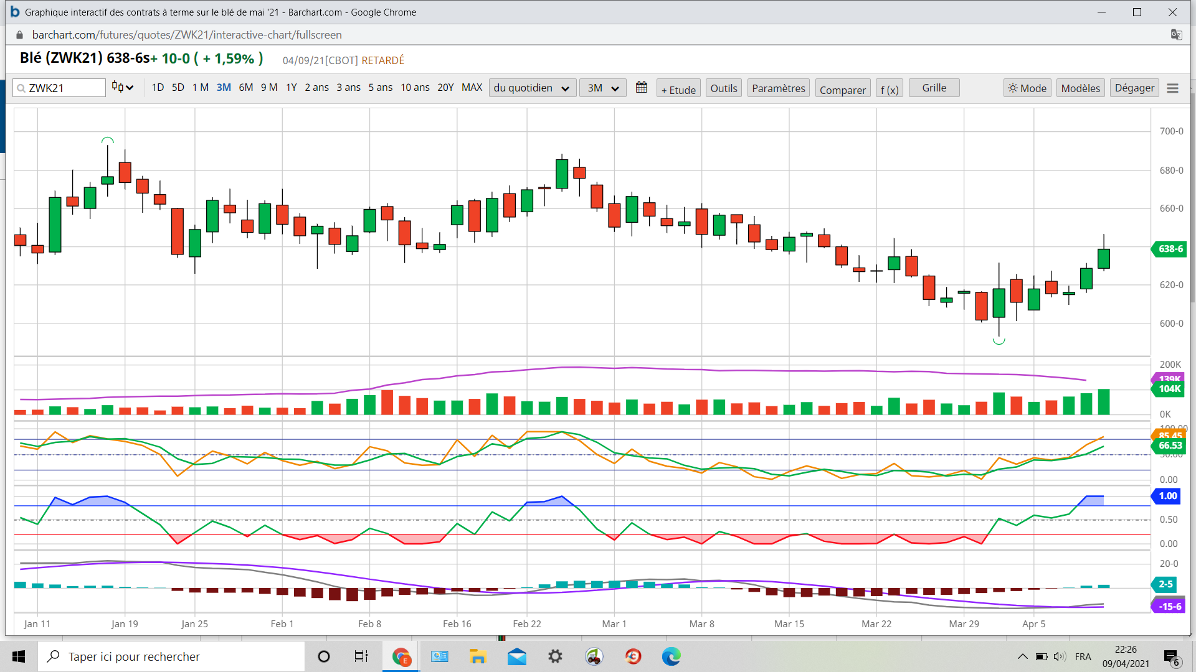Screen dimensions: 1196x672
Task: Toggle the Grille grid display
Action: (934, 88)
